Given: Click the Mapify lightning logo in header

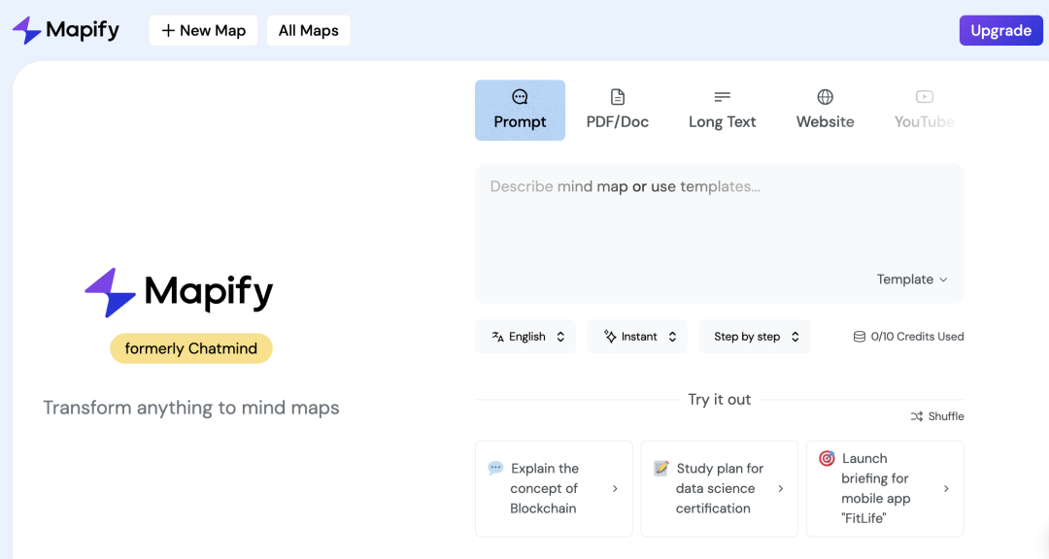Looking at the screenshot, I should point(27,30).
